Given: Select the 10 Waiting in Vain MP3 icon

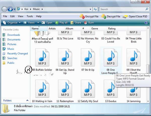Looking at the screenshot, I should (42, 89).
